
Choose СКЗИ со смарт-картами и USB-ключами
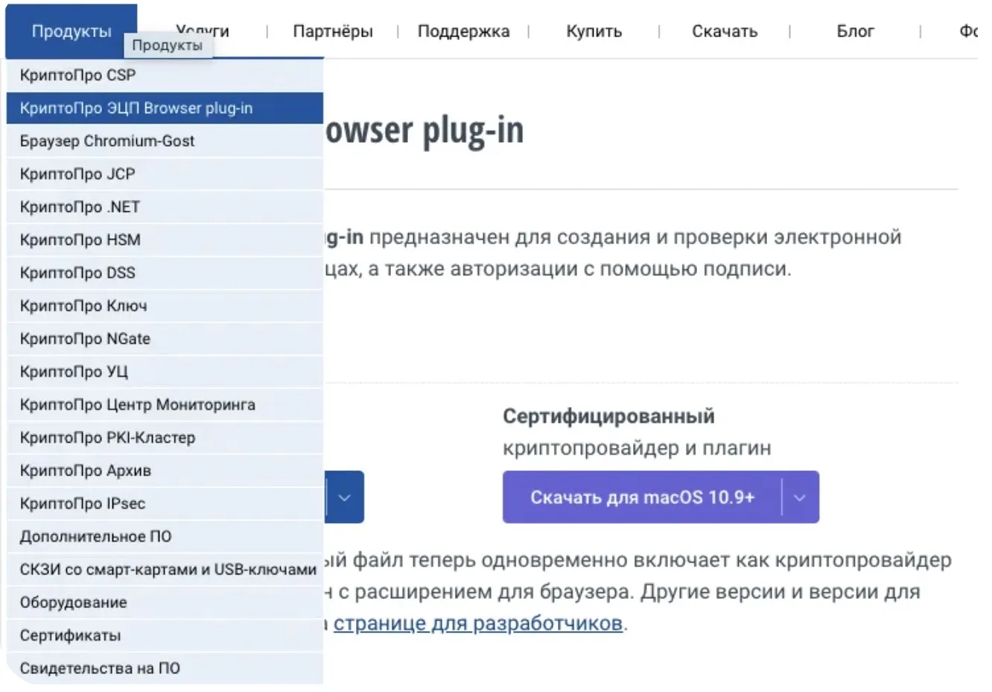[168, 569]
